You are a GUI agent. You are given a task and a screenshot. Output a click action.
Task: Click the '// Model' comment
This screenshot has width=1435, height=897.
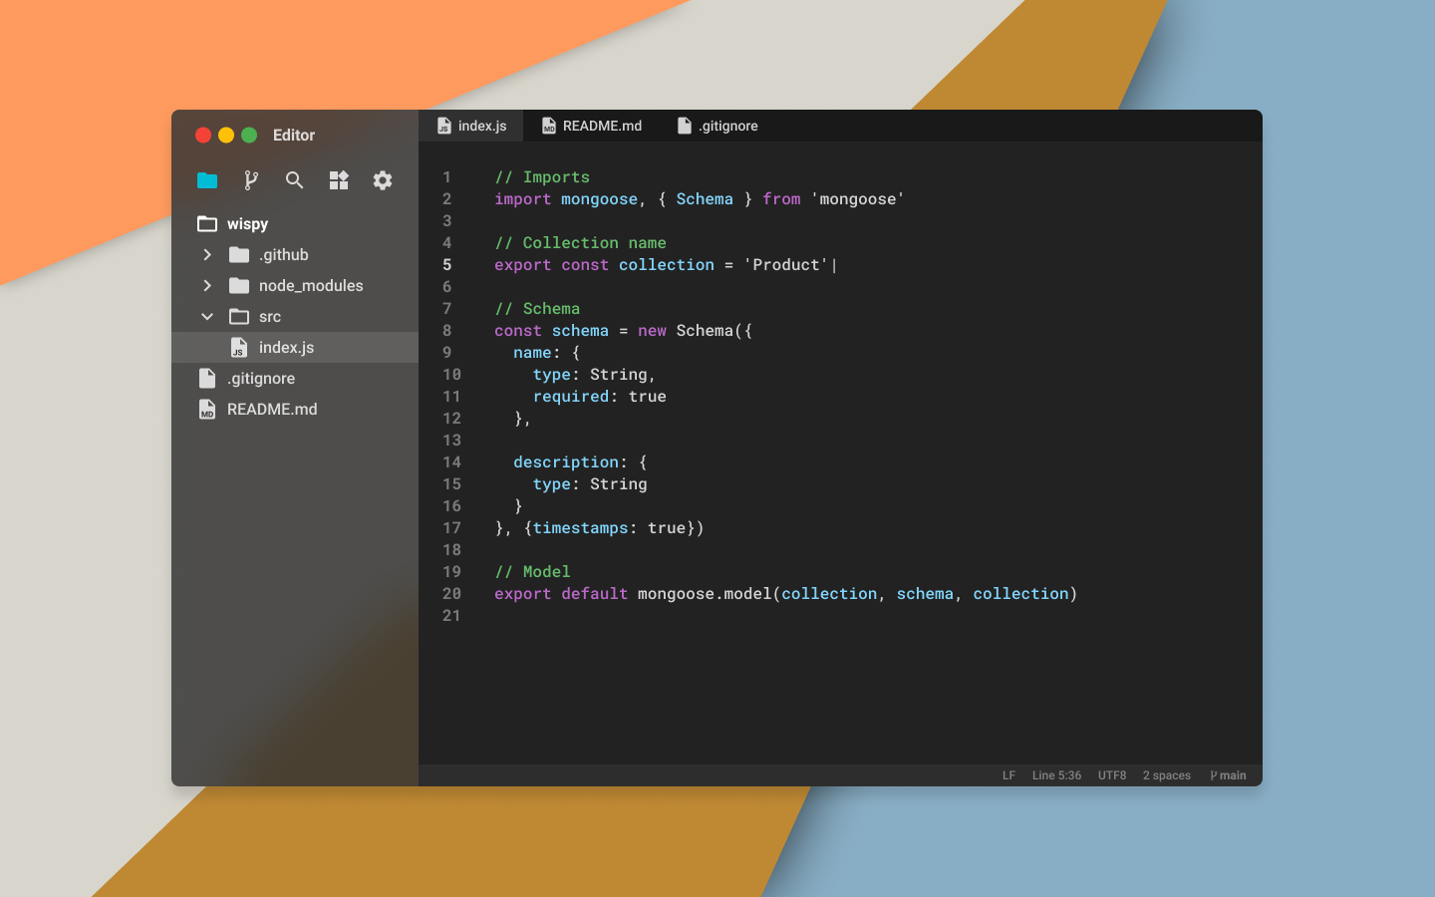click(532, 572)
